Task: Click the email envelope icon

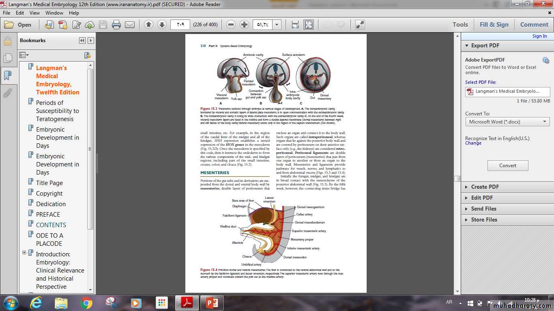Action: pyautogui.click(x=130, y=25)
